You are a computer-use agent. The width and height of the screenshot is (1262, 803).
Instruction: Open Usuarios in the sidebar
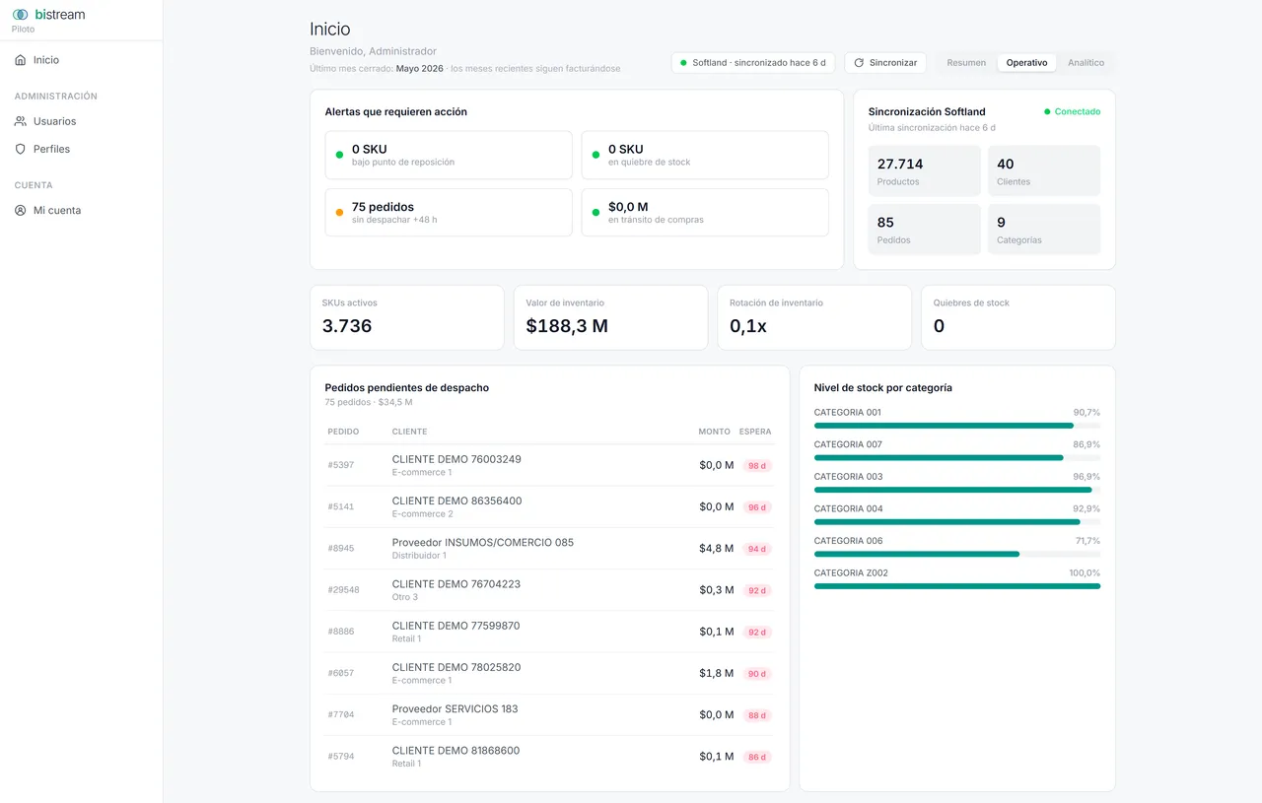click(81, 121)
